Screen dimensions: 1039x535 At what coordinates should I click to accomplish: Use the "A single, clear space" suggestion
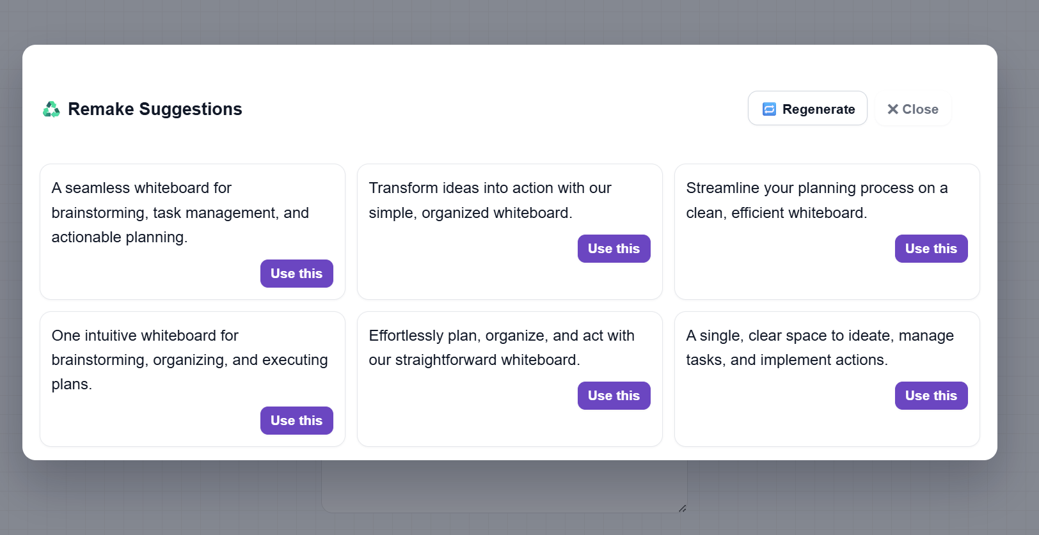(x=931, y=396)
